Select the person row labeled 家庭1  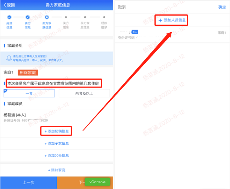(172, 35)
